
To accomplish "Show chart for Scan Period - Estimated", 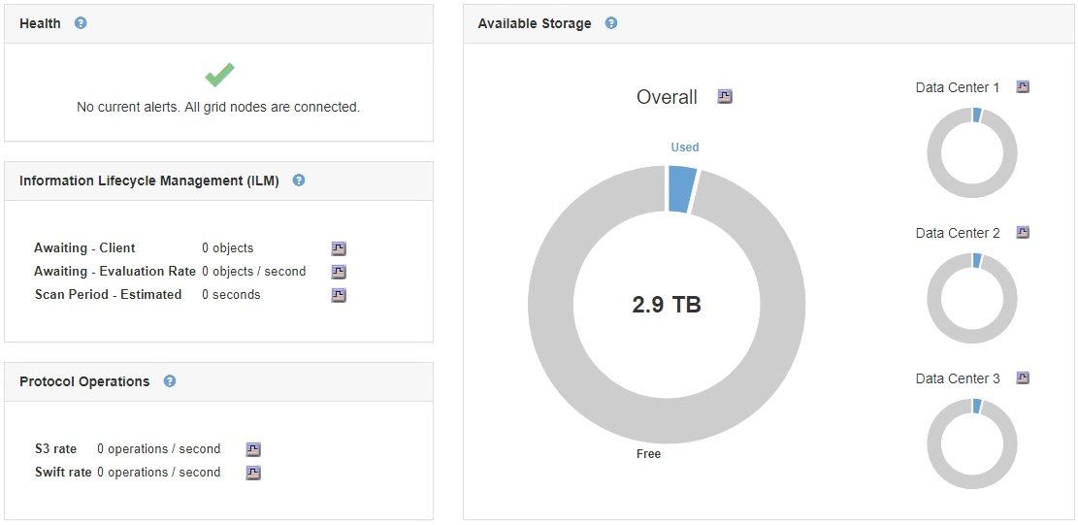I will [339, 295].
